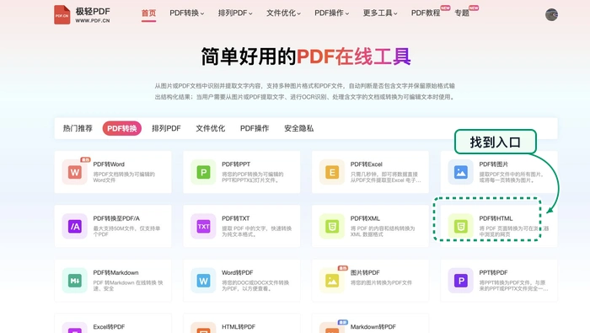
Task: Switch to the 文件优化 category tab
Action: point(211,128)
